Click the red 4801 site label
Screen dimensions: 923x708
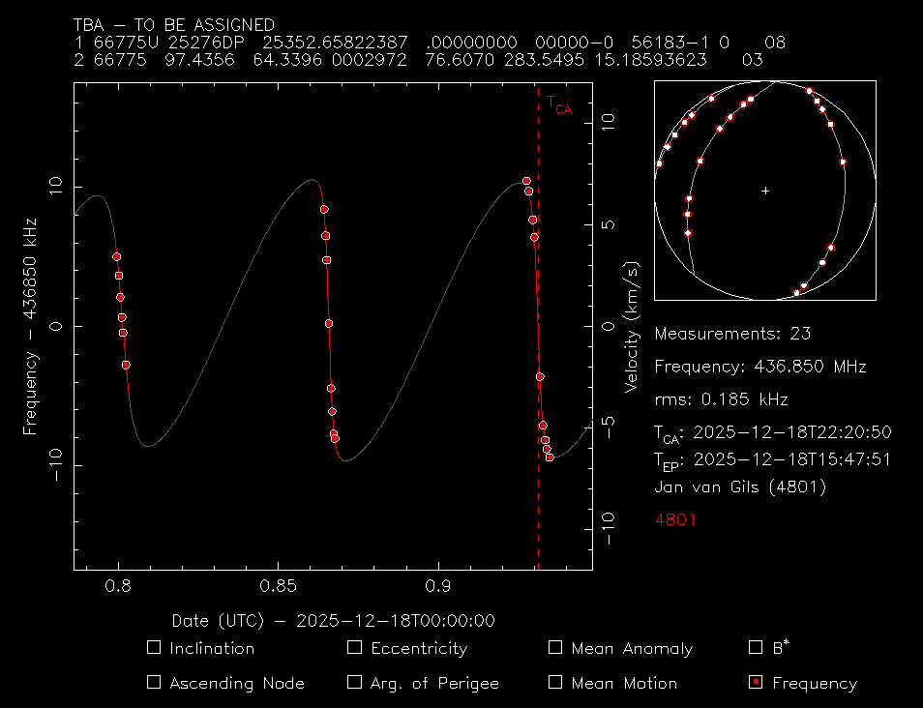click(x=675, y=519)
